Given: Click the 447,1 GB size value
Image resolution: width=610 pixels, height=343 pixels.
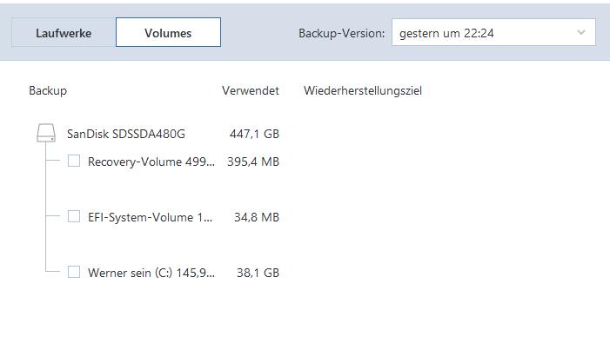Looking at the screenshot, I should [254, 135].
